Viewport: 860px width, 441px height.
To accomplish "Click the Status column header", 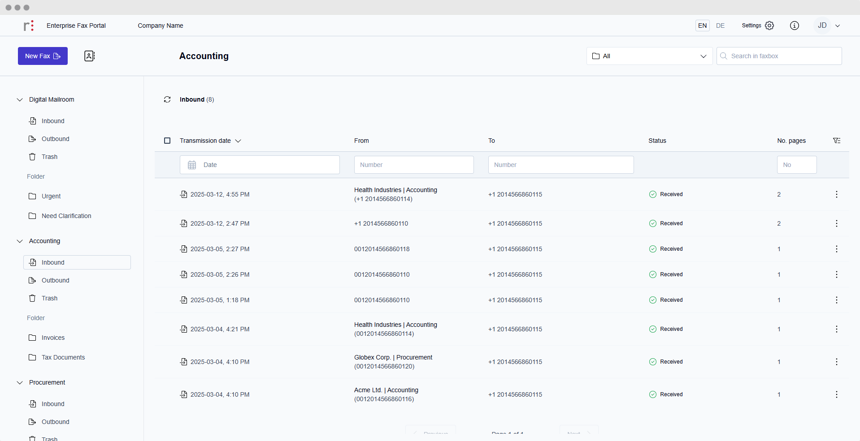I will (x=657, y=141).
